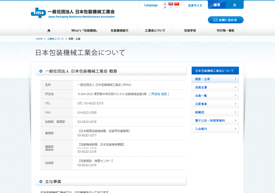This screenshot has height=193, width=275.
Task: Click the JPMA logo in the header
Action: coord(73,13)
